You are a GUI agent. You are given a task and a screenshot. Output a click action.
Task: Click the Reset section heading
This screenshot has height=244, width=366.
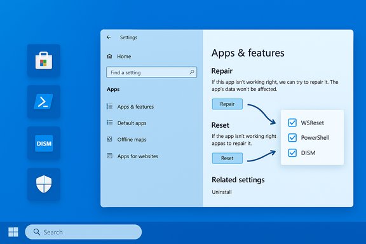pyautogui.click(x=220, y=125)
